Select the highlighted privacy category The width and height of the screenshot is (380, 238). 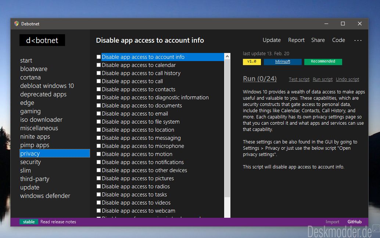pos(54,153)
